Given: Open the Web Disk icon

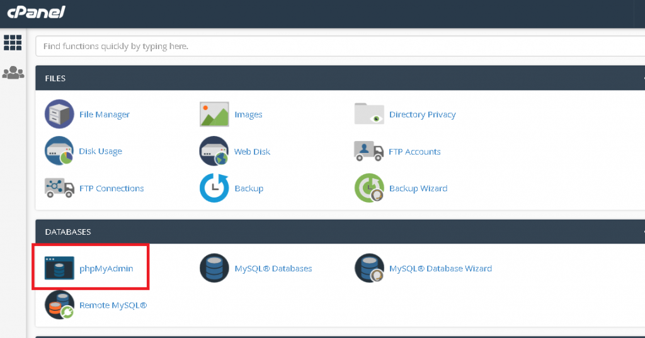Looking at the screenshot, I should coord(214,151).
